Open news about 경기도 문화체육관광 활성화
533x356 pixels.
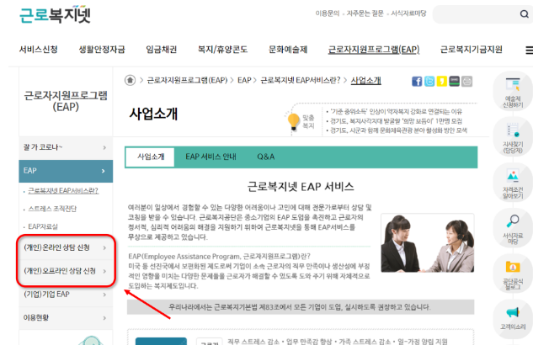pos(398,130)
